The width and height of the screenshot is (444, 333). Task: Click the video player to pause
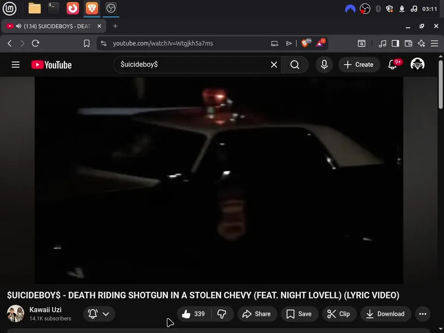pos(219,180)
